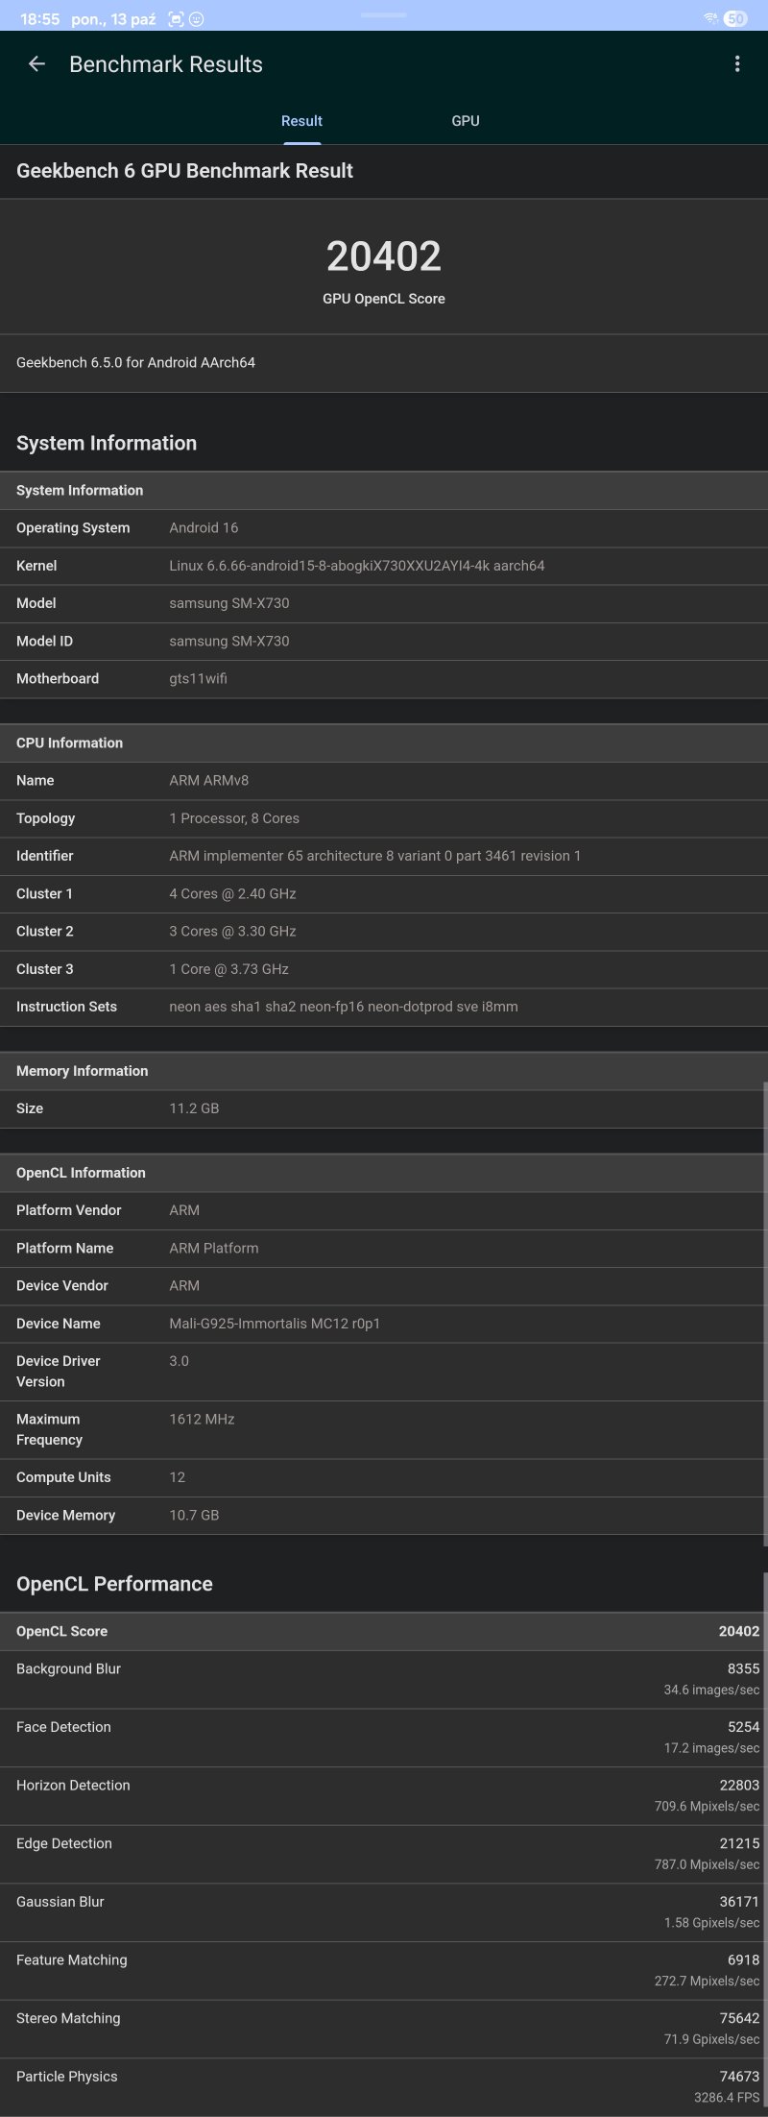The width and height of the screenshot is (768, 2117).
Task: Click the drag handle at top center
Action: tap(383, 15)
